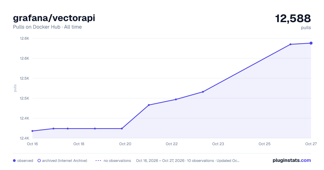Viewport: 324px width, 170px height.
Task: Click the Oct 18 x-axis label
Action: pyautogui.click(x=79, y=144)
